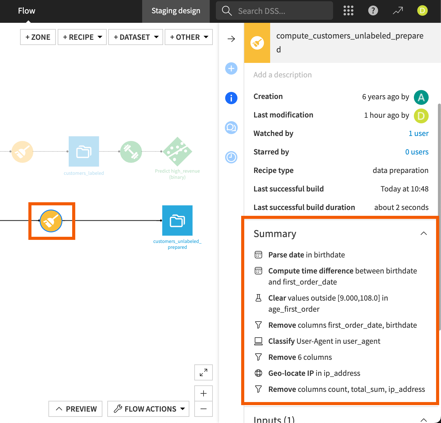Zoom in the flow with plus button
Viewport: 441px width, 423px height.
pyautogui.click(x=204, y=393)
